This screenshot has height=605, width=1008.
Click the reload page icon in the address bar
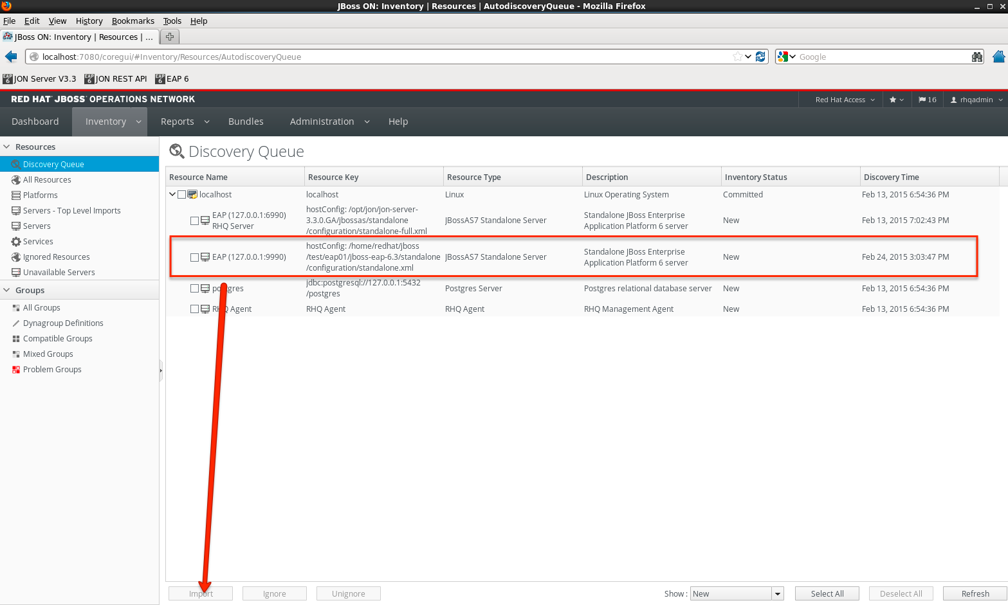point(760,57)
